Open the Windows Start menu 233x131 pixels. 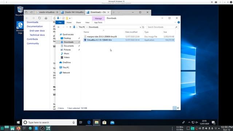[x=18, y=122]
